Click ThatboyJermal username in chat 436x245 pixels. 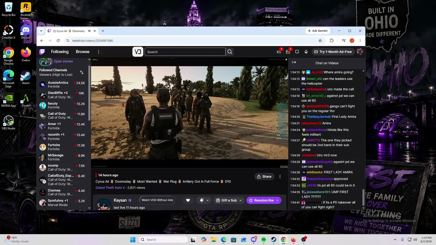click(x=318, y=117)
